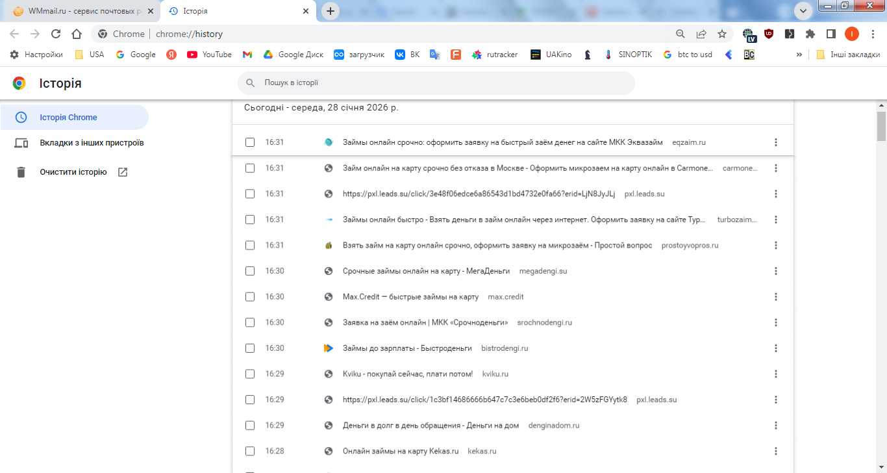Click the zoom magnifier icon in address bar
Viewport: 887px width, 473px height.
[x=681, y=34]
